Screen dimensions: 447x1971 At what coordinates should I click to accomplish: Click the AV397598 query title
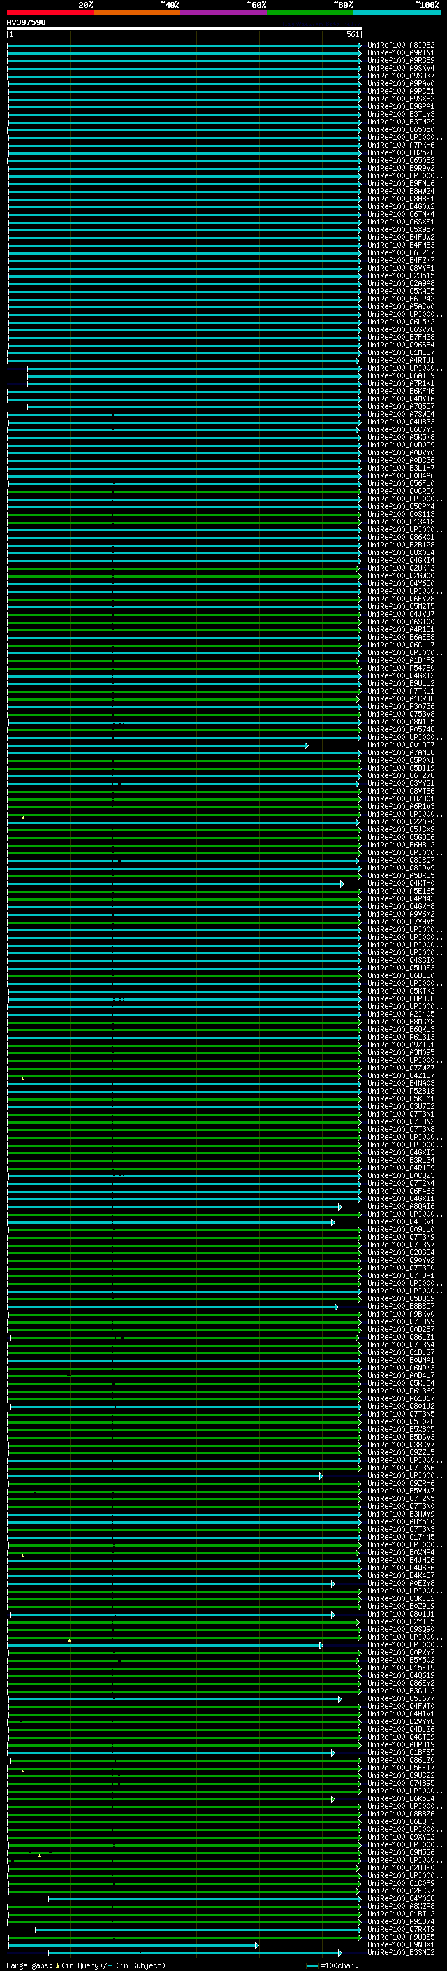(26, 23)
